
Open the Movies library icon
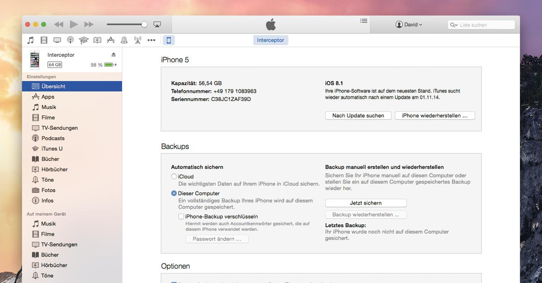coord(44,40)
